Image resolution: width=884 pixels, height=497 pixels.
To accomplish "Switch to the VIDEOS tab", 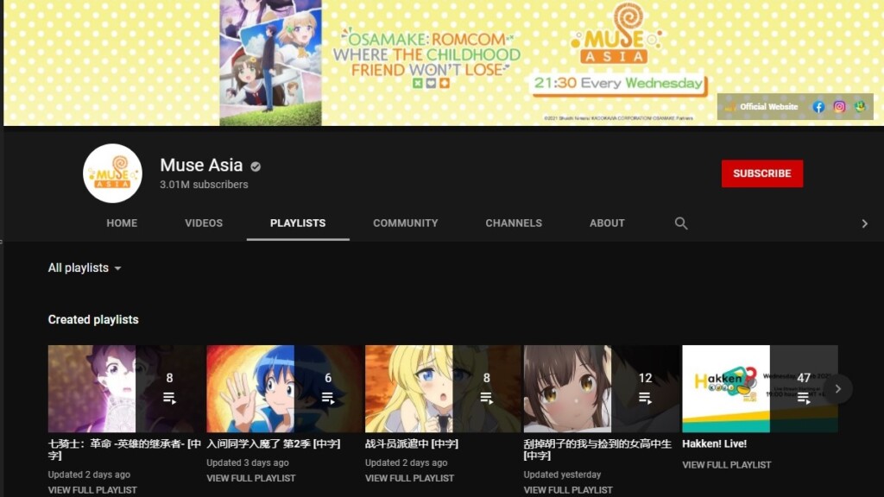I will coord(204,223).
